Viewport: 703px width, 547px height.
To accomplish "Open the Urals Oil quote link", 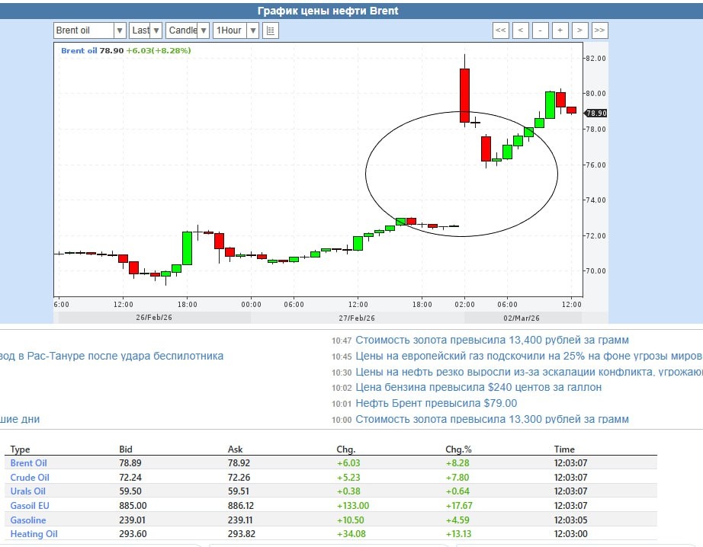I will coord(27,491).
